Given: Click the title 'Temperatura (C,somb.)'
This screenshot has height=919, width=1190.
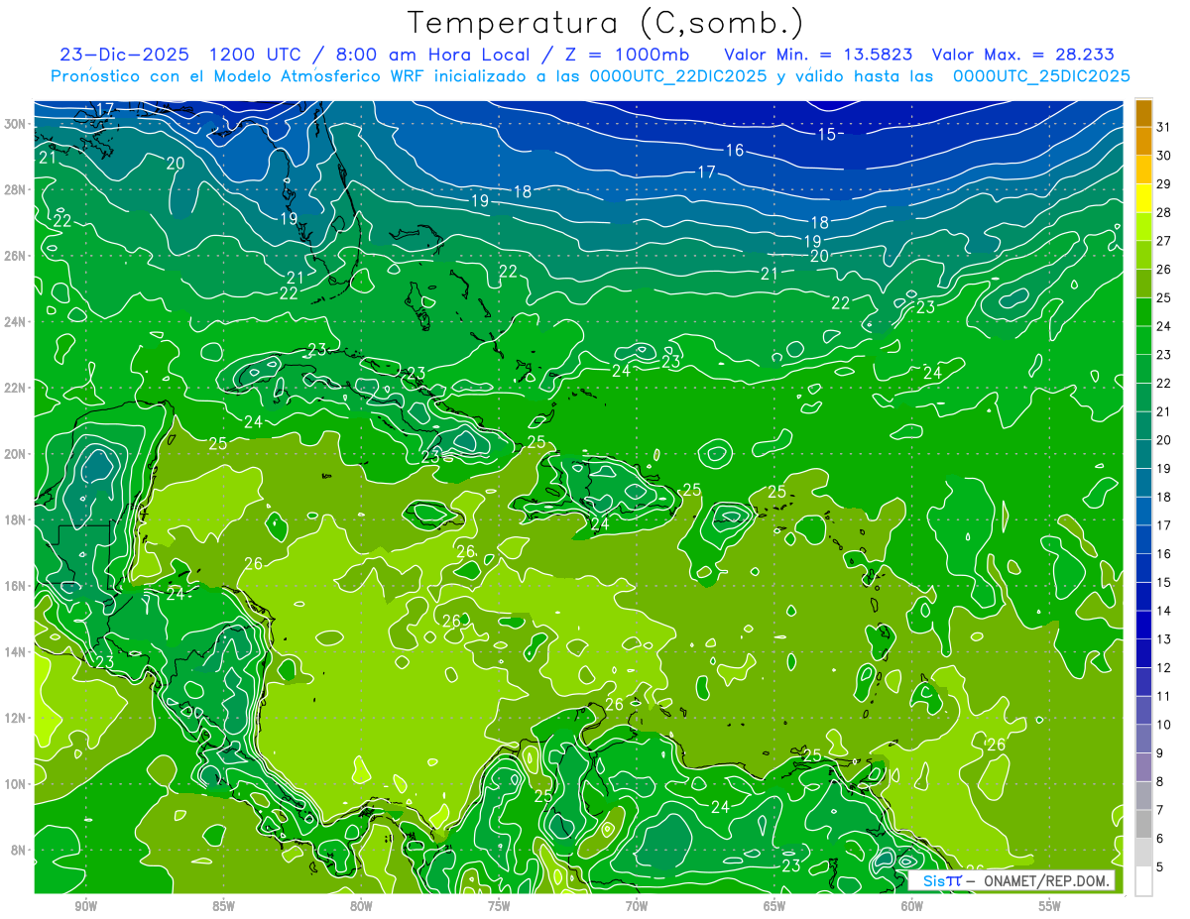Looking at the screenshot, I should tap(606, 22).
